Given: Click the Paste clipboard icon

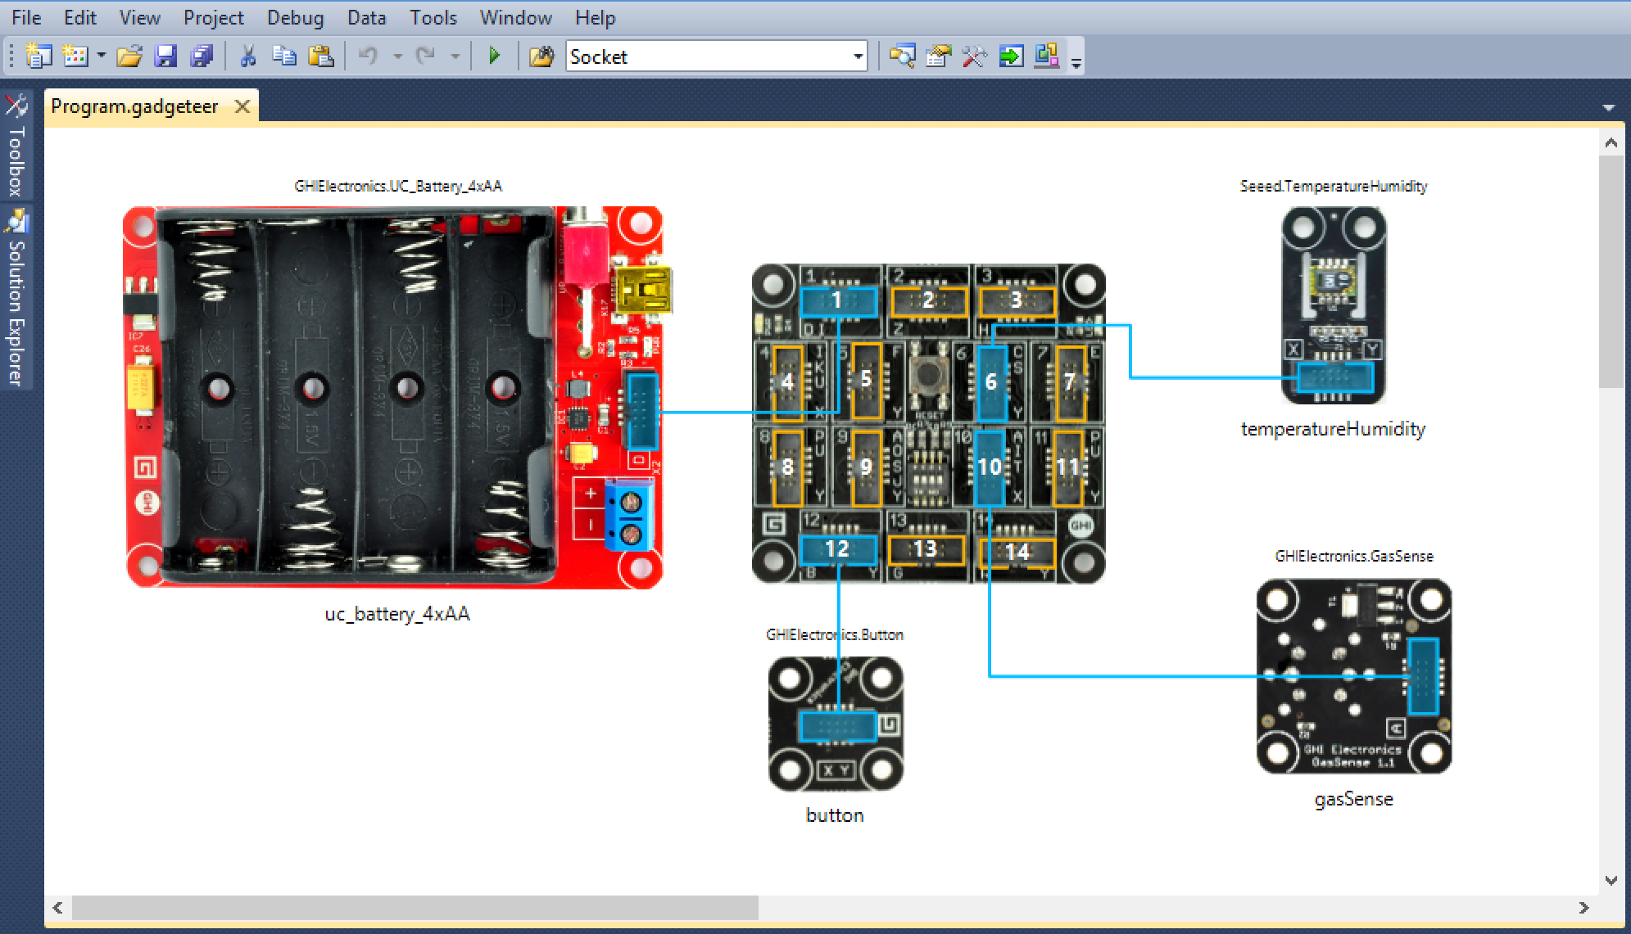Looking at the screenshot, I should [320, 56].
